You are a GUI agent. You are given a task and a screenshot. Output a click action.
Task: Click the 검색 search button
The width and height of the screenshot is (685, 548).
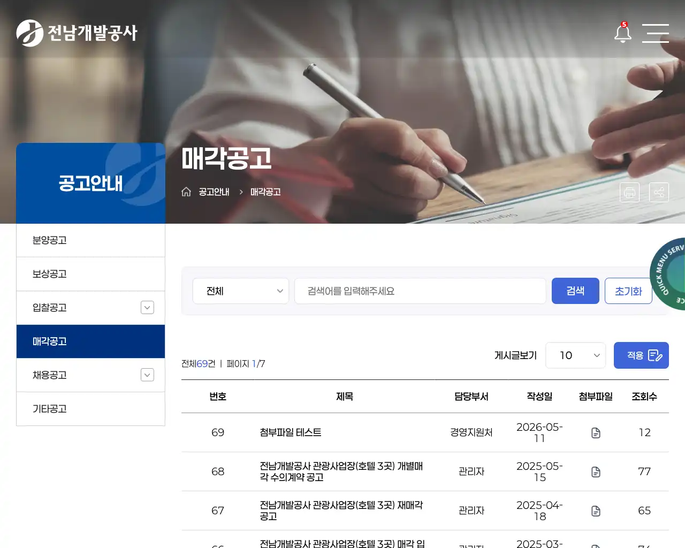(x=575, y=291)
